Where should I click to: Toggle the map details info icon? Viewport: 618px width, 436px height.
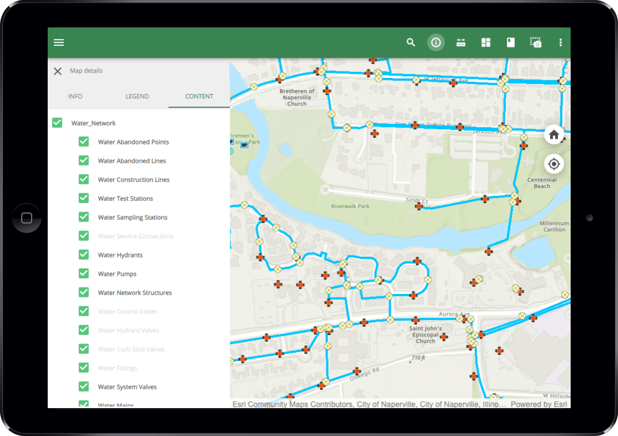pos(436,42)
